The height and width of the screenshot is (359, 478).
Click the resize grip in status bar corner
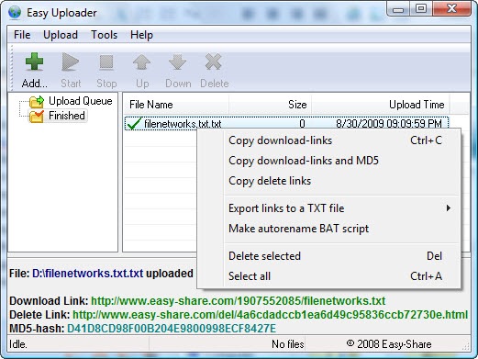click(466, 346)
